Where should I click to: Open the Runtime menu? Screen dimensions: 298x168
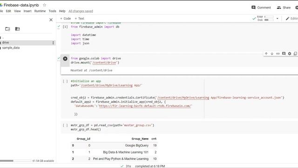pos(40,11)
